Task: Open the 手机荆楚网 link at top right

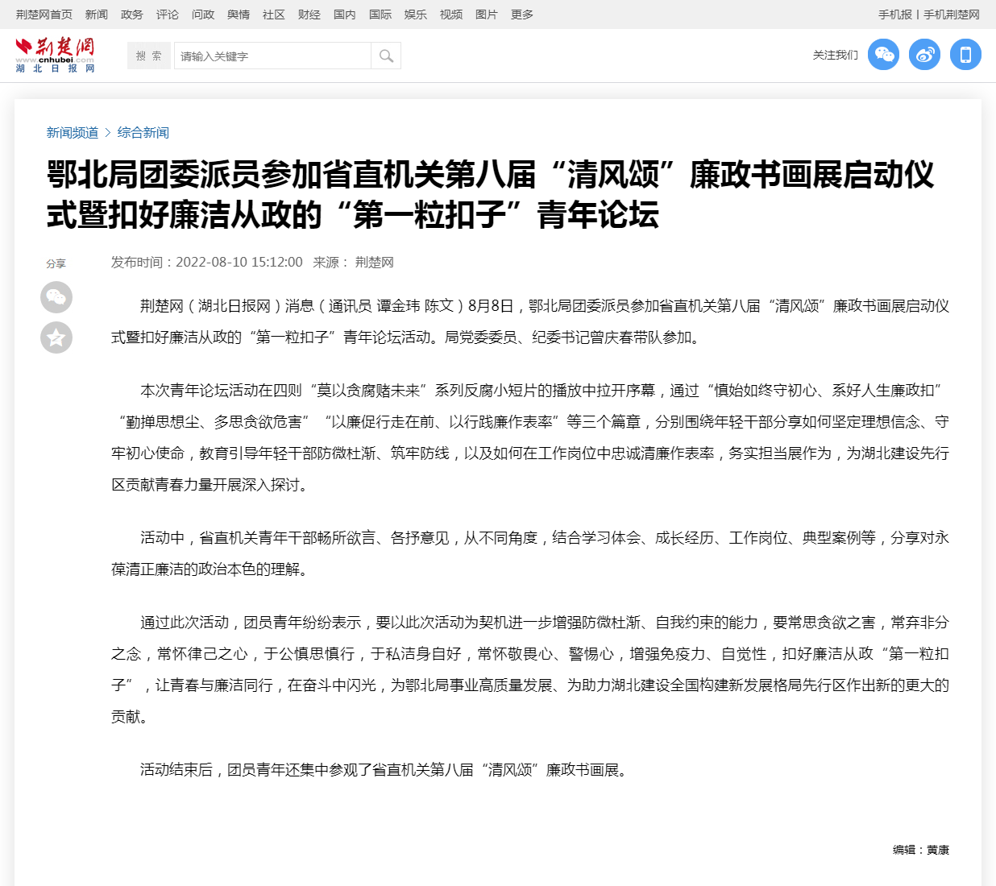Action: (952, 14)
